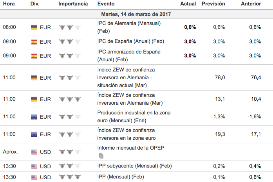Click the German flag beside IPC de Alemania
The height and width of the screenshot is (182, 273).
(34, 27)
